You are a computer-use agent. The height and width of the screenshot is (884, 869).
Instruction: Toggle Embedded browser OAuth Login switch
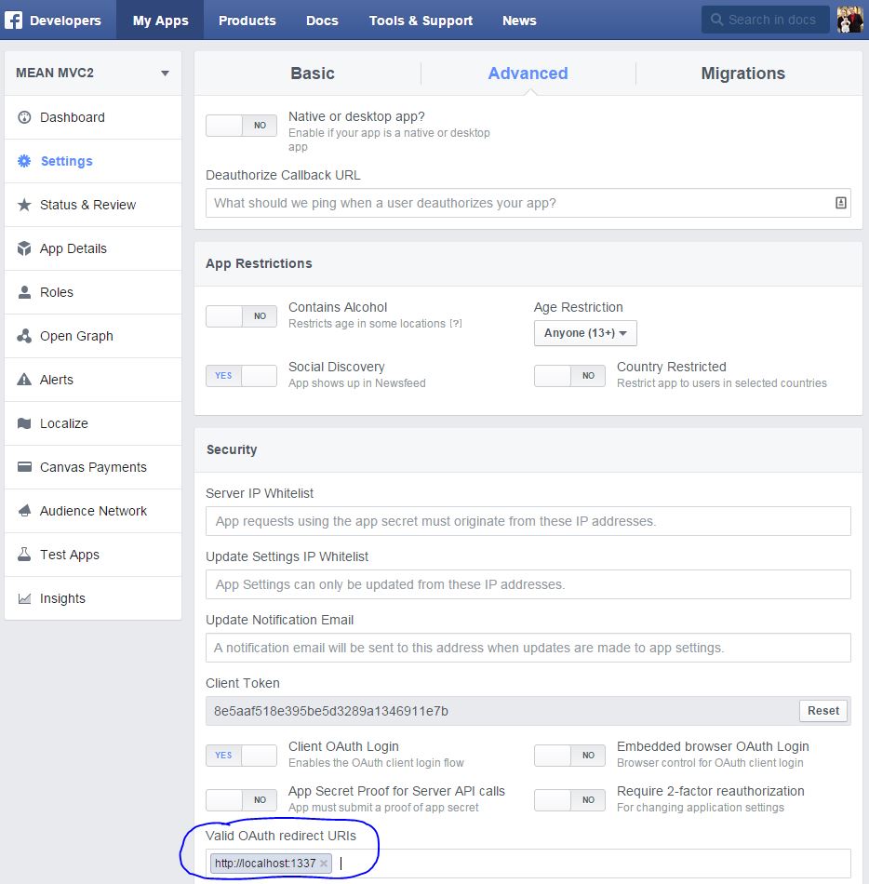pos(569,756)
